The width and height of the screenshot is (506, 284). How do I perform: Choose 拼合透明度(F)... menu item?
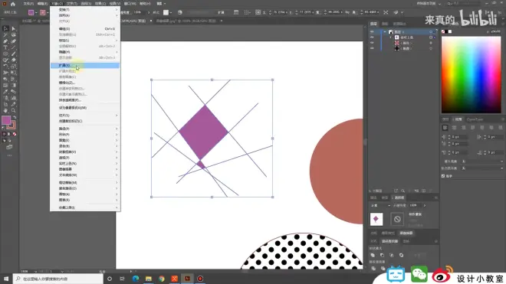tap(85, 100)
